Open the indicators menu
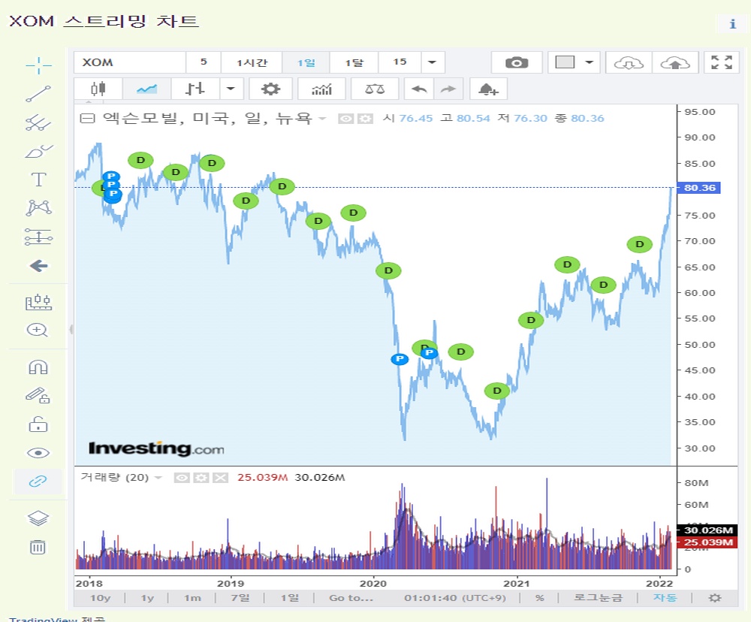This screenshot has width=751, height=622. [x=321, y=89]
